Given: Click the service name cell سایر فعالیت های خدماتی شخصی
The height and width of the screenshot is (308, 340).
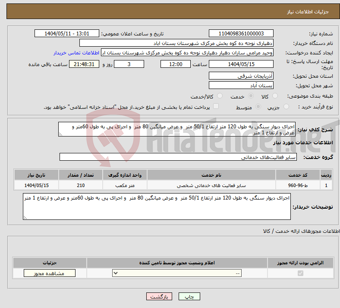Looking at the screenshot, I should point(211,185).
